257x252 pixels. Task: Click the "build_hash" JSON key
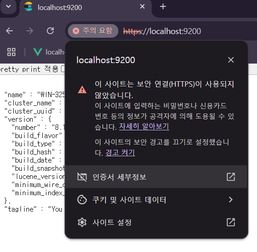pyautogui.click(x=33, y=152)
